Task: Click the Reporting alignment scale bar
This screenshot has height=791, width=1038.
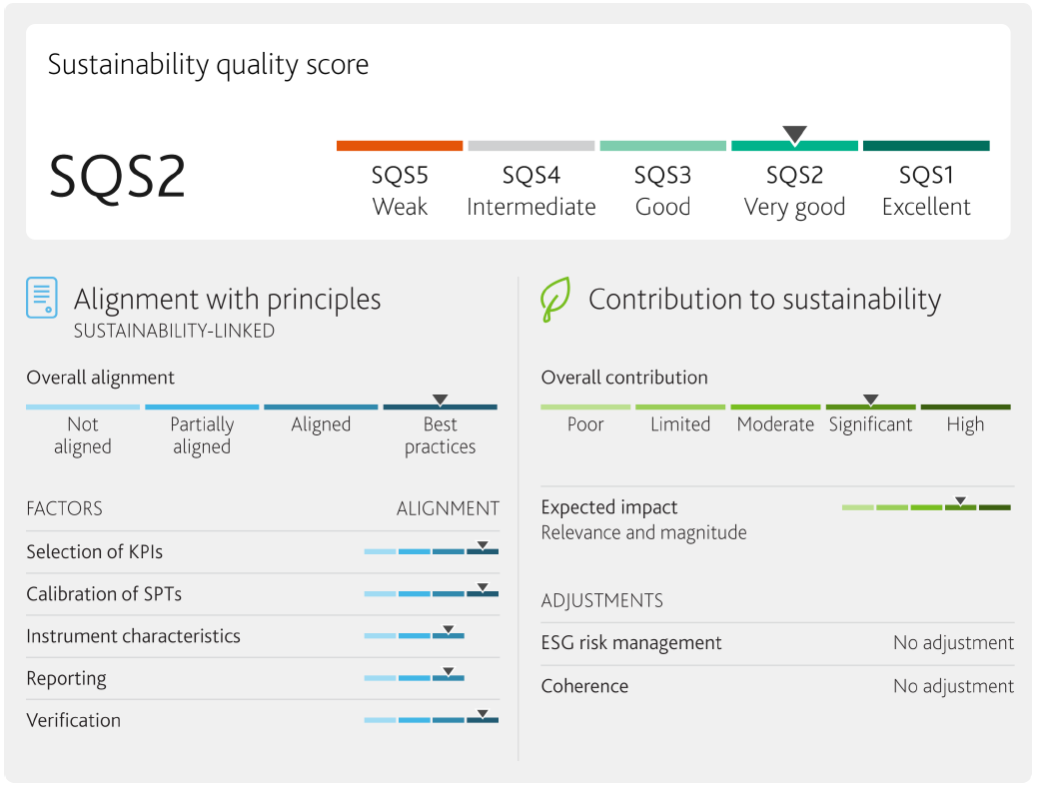Action: click(x=415, y=678)
